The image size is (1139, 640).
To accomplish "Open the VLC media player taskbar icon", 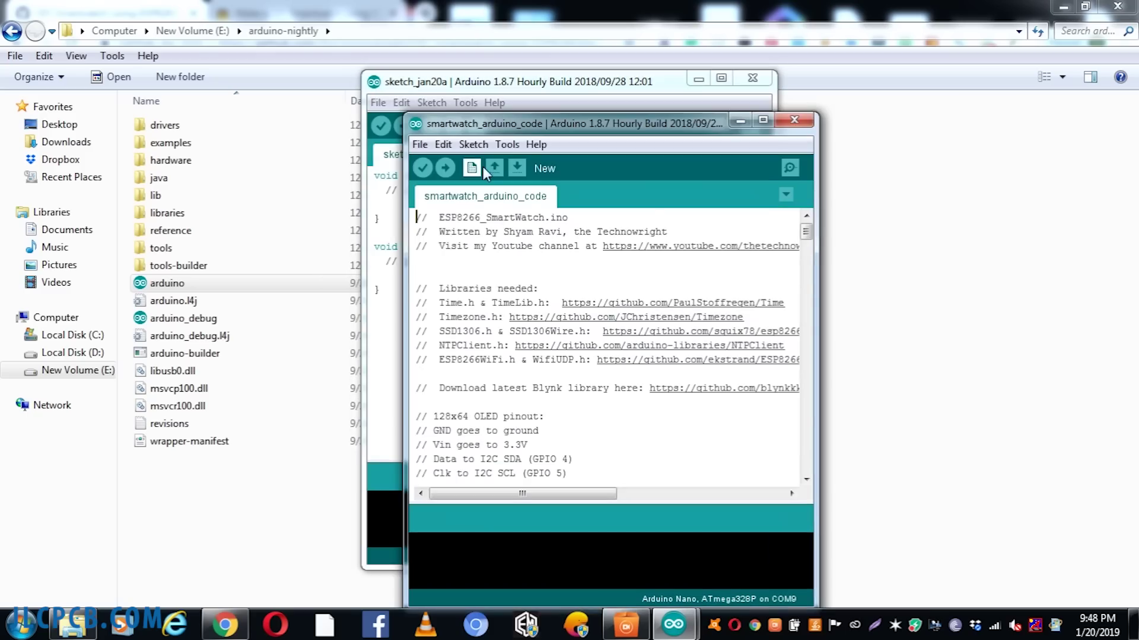I will (x=425, y=625).
